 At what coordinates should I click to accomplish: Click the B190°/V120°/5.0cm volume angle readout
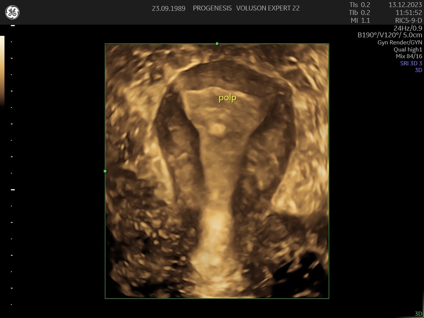coord(390,35)
